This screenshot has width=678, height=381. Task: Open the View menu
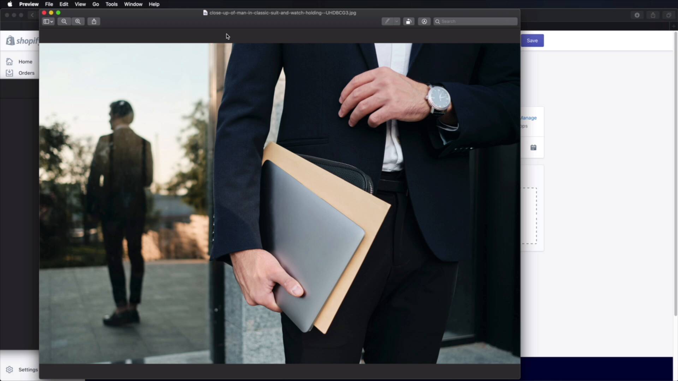pos(80,4)
